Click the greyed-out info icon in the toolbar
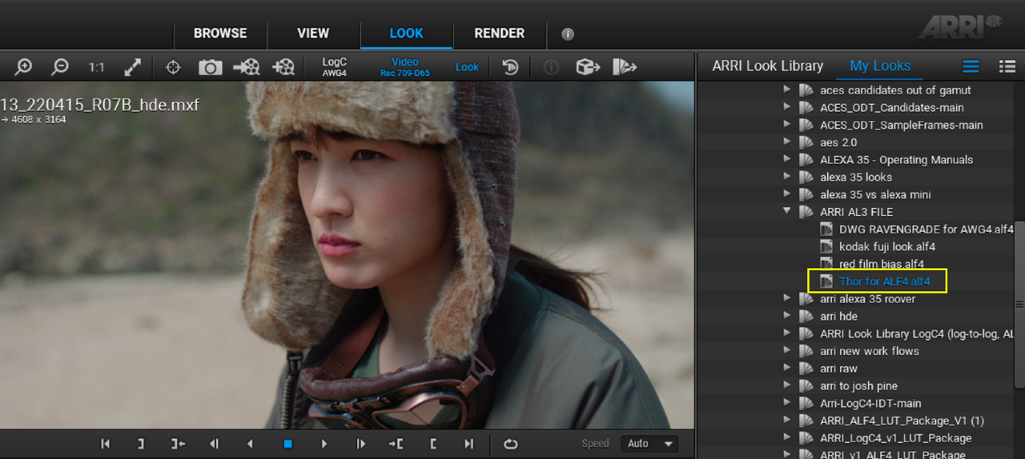Screen dimensions: 1025x459 551,67
